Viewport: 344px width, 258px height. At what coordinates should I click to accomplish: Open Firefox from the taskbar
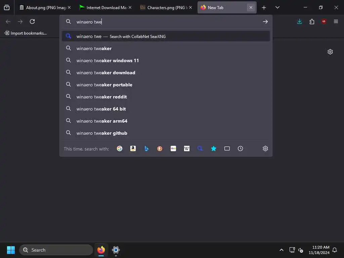pyautogui.click(x=101, y=250)
